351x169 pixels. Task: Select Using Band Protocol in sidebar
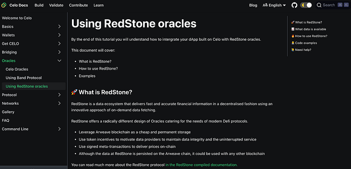(24, 78)
